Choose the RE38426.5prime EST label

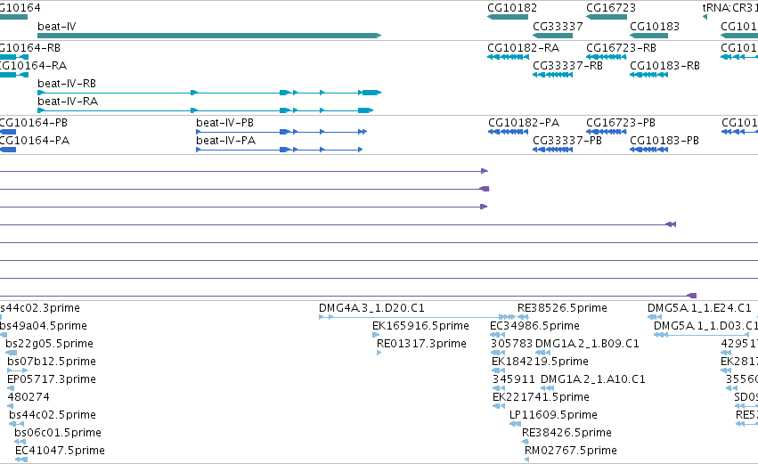pos(566,433)
